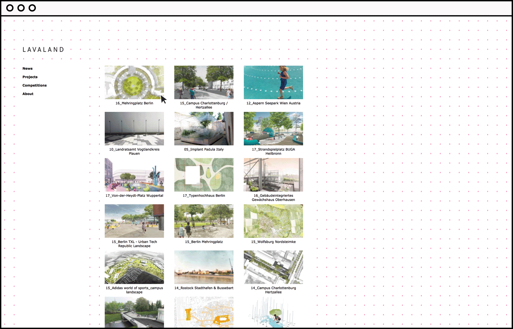Open the 05_Implant Padula Italy thumbnail

click(204, 129)
